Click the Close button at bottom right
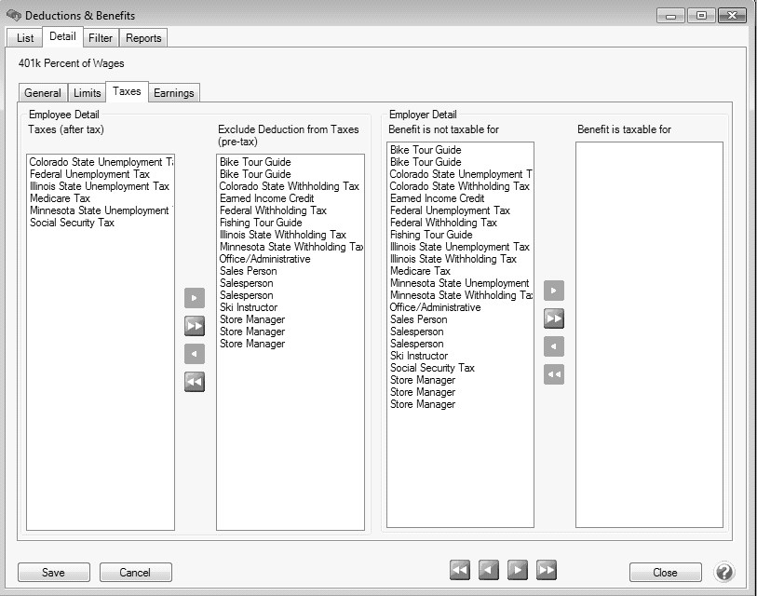The height and width of the screenshot is (596, 757). pos(665,573)
